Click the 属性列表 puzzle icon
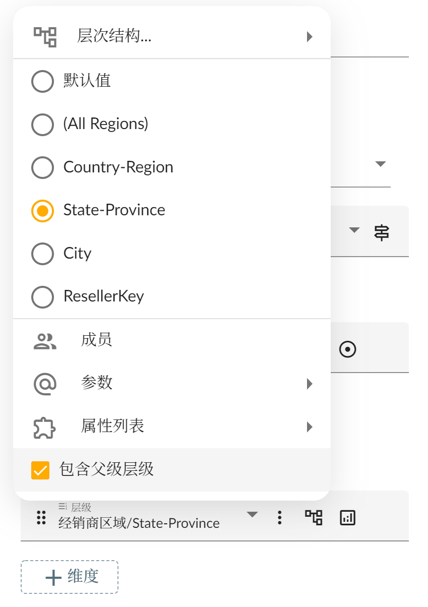The image size is (428, 607). [x=45, y=427]
